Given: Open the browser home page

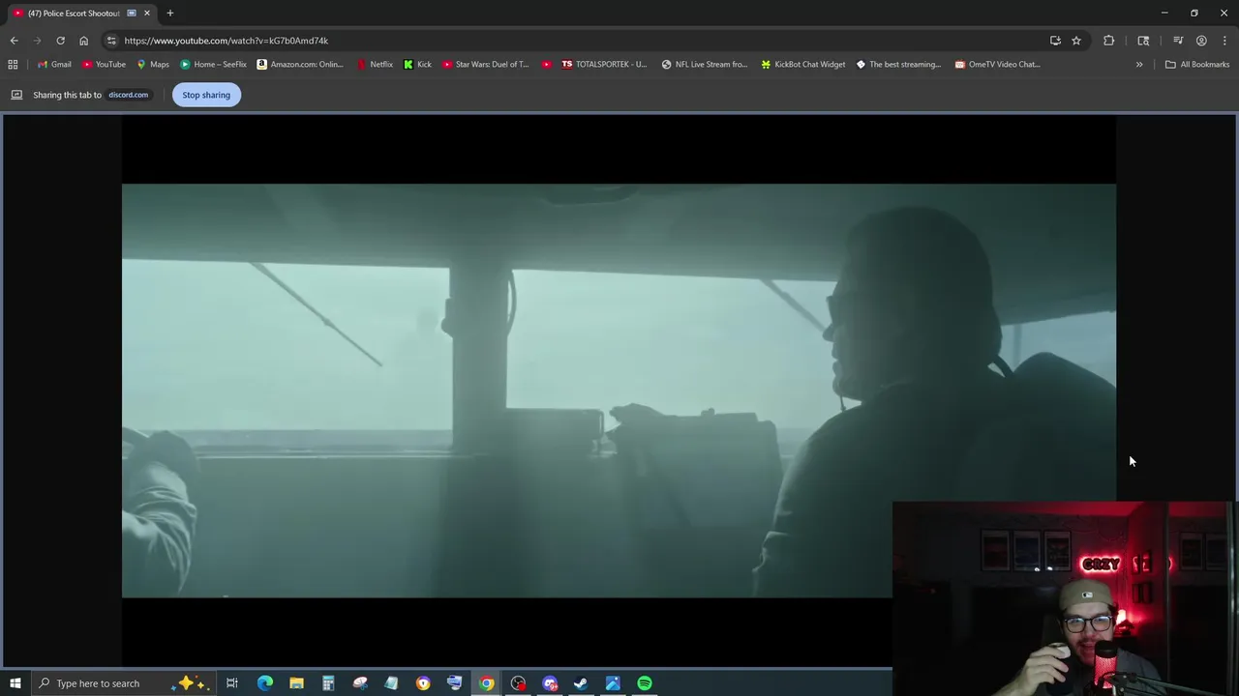Looking at the screenshot, I should [x=83, y=41].
